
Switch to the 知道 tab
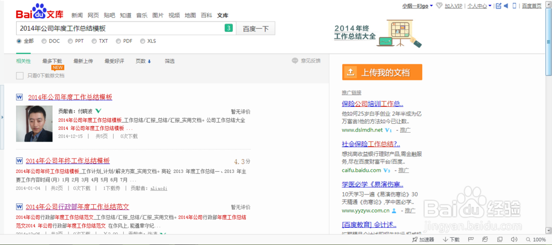pyautogui.click(x=126, y=15)
